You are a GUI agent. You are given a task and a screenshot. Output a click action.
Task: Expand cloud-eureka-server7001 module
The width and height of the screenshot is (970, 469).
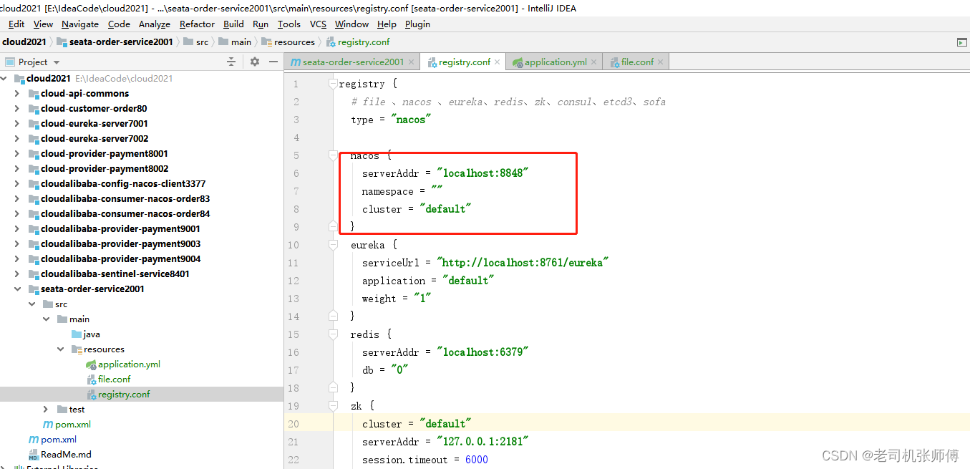point(17,124)
